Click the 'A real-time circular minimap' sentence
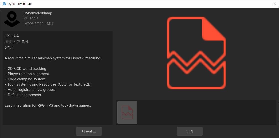 [53, 58]
